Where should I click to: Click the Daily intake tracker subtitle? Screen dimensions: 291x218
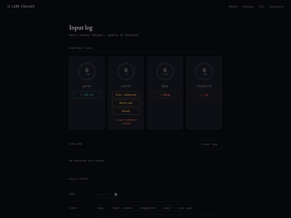104,35
